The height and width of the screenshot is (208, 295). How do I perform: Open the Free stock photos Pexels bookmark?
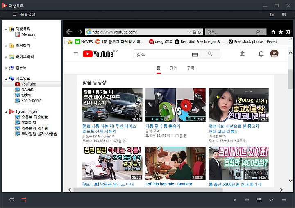coord(253,42)
